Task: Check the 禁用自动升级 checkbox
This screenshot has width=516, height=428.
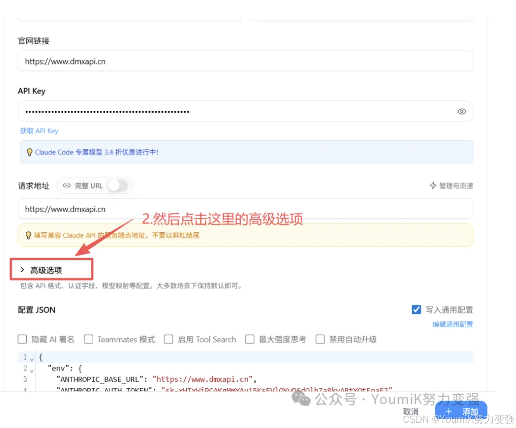Action: pos(320,339)
